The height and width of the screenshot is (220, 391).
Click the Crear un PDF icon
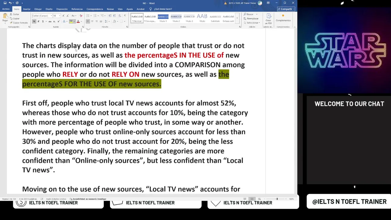268,19
